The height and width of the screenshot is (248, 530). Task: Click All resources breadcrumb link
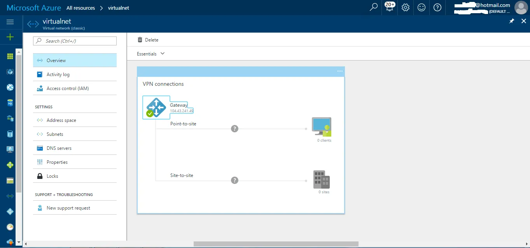(x=80, y=8)
